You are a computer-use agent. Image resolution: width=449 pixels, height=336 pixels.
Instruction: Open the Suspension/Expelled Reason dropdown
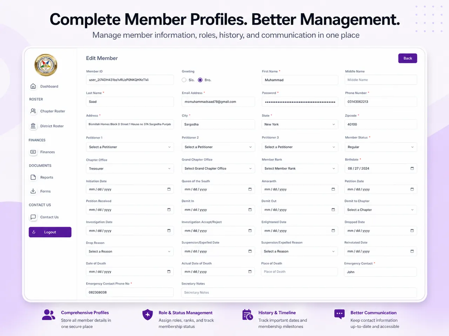pyautogui.click(x=300, y=251)
